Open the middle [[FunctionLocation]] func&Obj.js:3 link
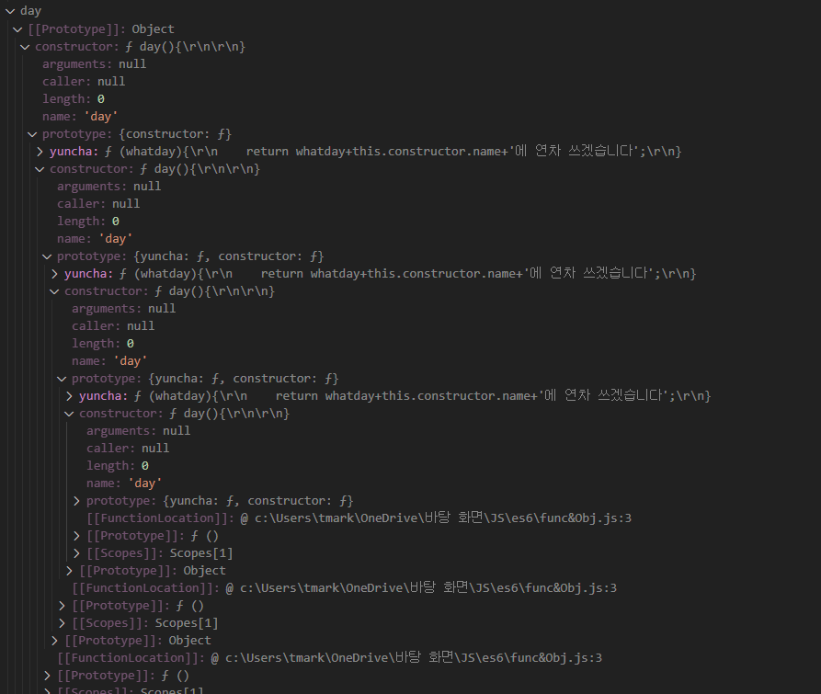 [421, 588]
